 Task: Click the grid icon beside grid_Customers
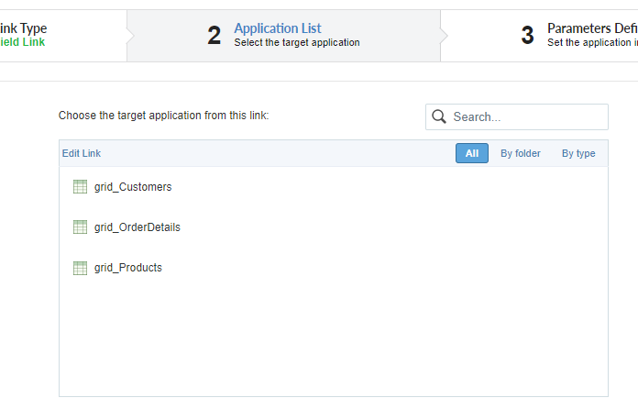coord(80,187)
